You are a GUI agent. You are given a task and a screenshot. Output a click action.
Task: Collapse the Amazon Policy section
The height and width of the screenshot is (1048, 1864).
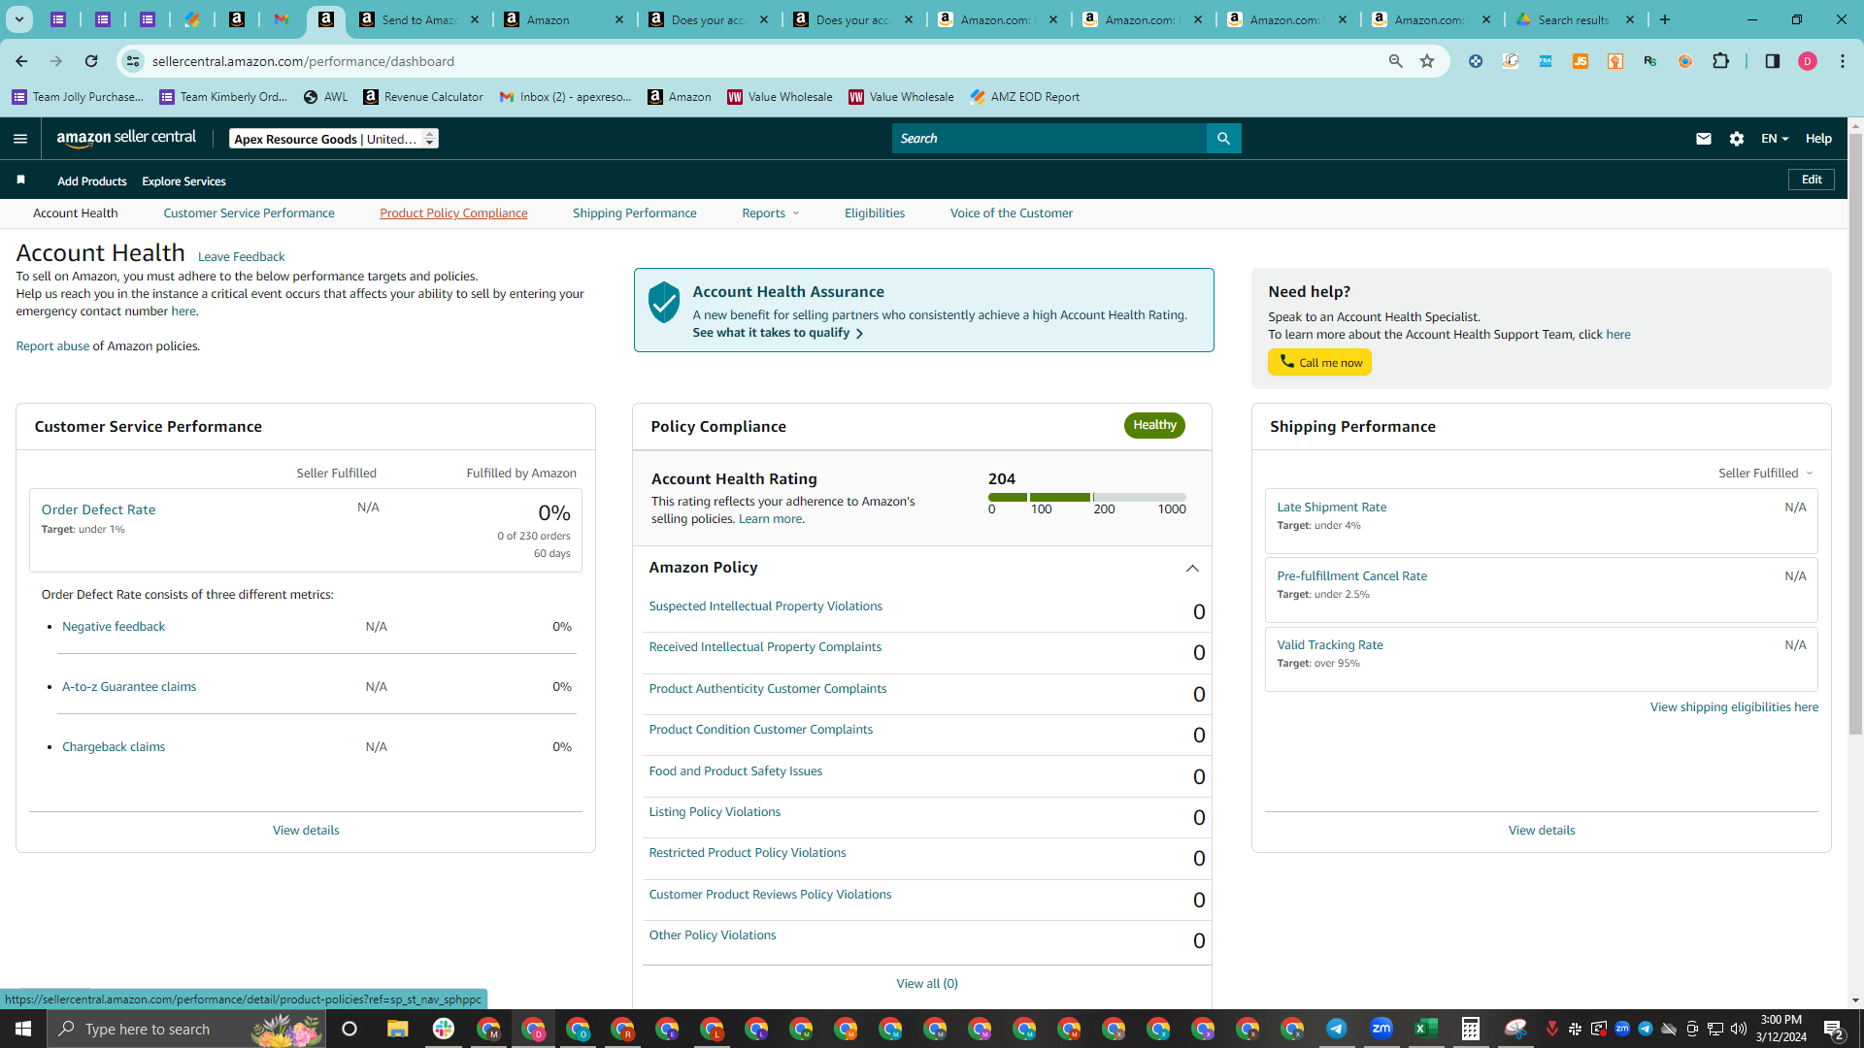pos(1192,568)
